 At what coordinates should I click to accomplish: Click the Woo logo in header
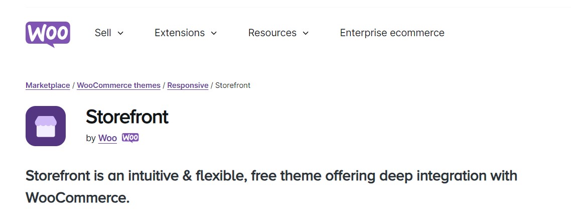[x=48, y=33]
